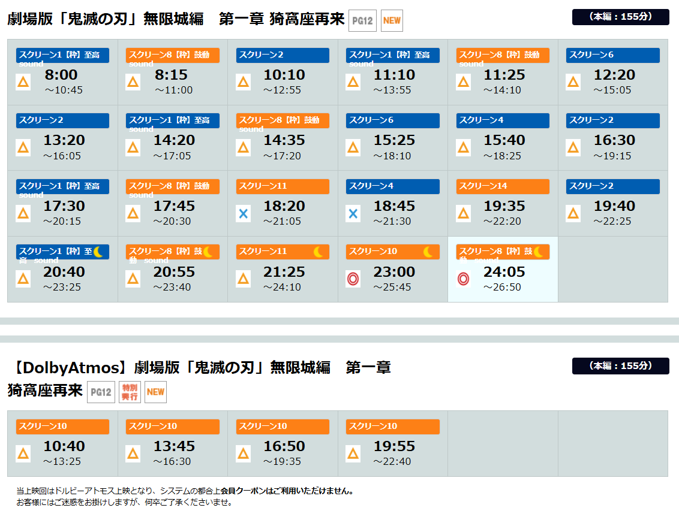Viewport: 679px width, 508px height.
Task: Click the NEW badge on the Dolby Atmos title
Action: [155, 392]
